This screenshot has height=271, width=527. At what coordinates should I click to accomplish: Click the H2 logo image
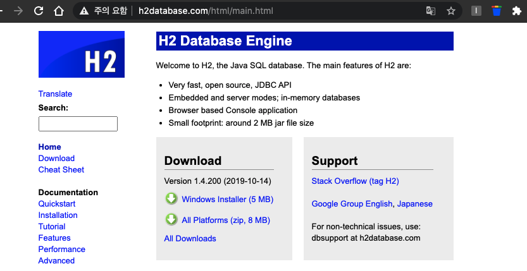pyautogui.click(x=82, y=54)
